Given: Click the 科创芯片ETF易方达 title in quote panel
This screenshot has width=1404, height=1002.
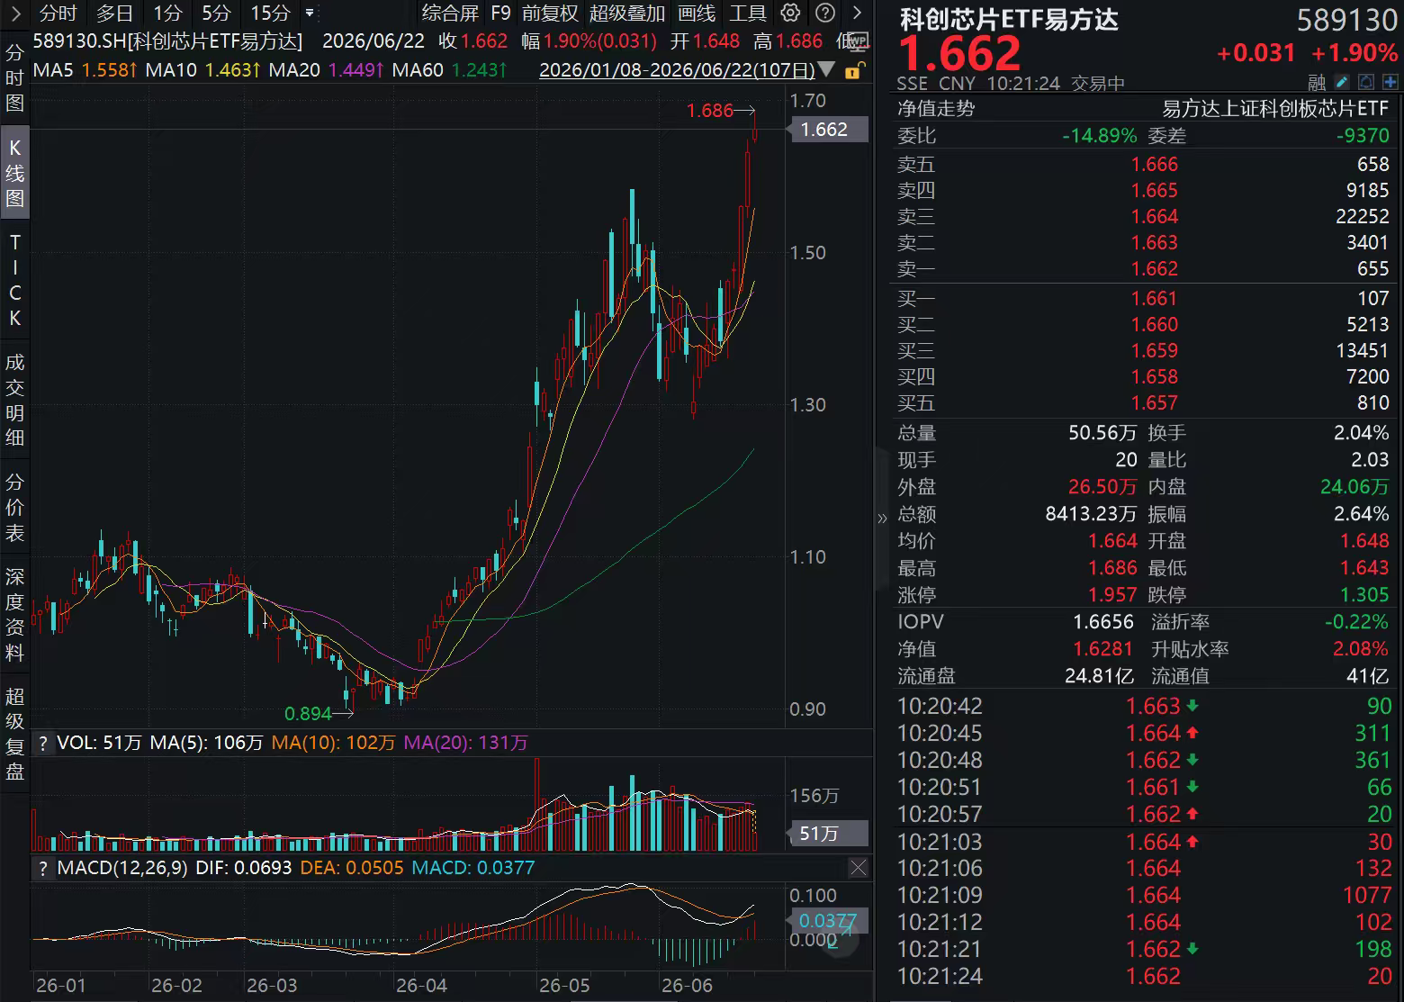Looking at the screenshot, I should [1009, 20].
